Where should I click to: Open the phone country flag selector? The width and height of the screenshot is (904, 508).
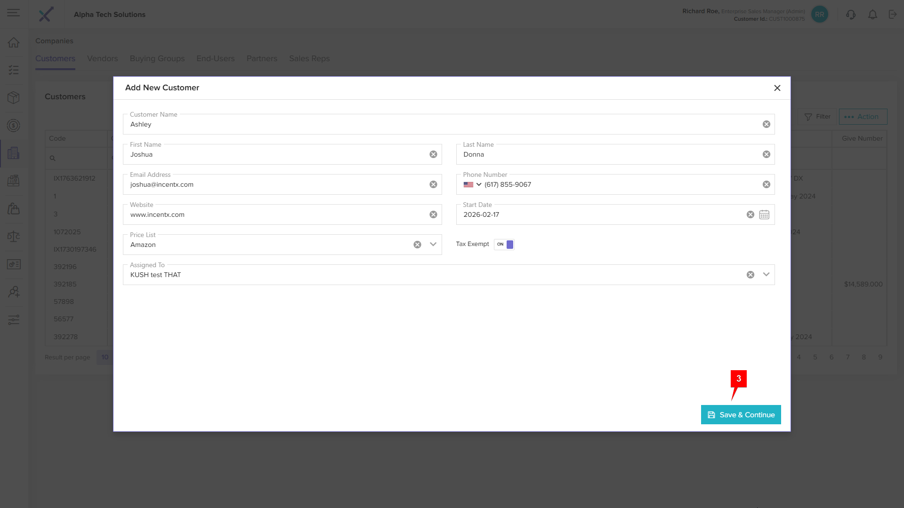point(472,184)
